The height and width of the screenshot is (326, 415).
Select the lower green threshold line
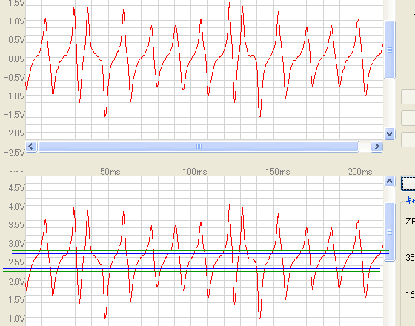tap(192, 271)
